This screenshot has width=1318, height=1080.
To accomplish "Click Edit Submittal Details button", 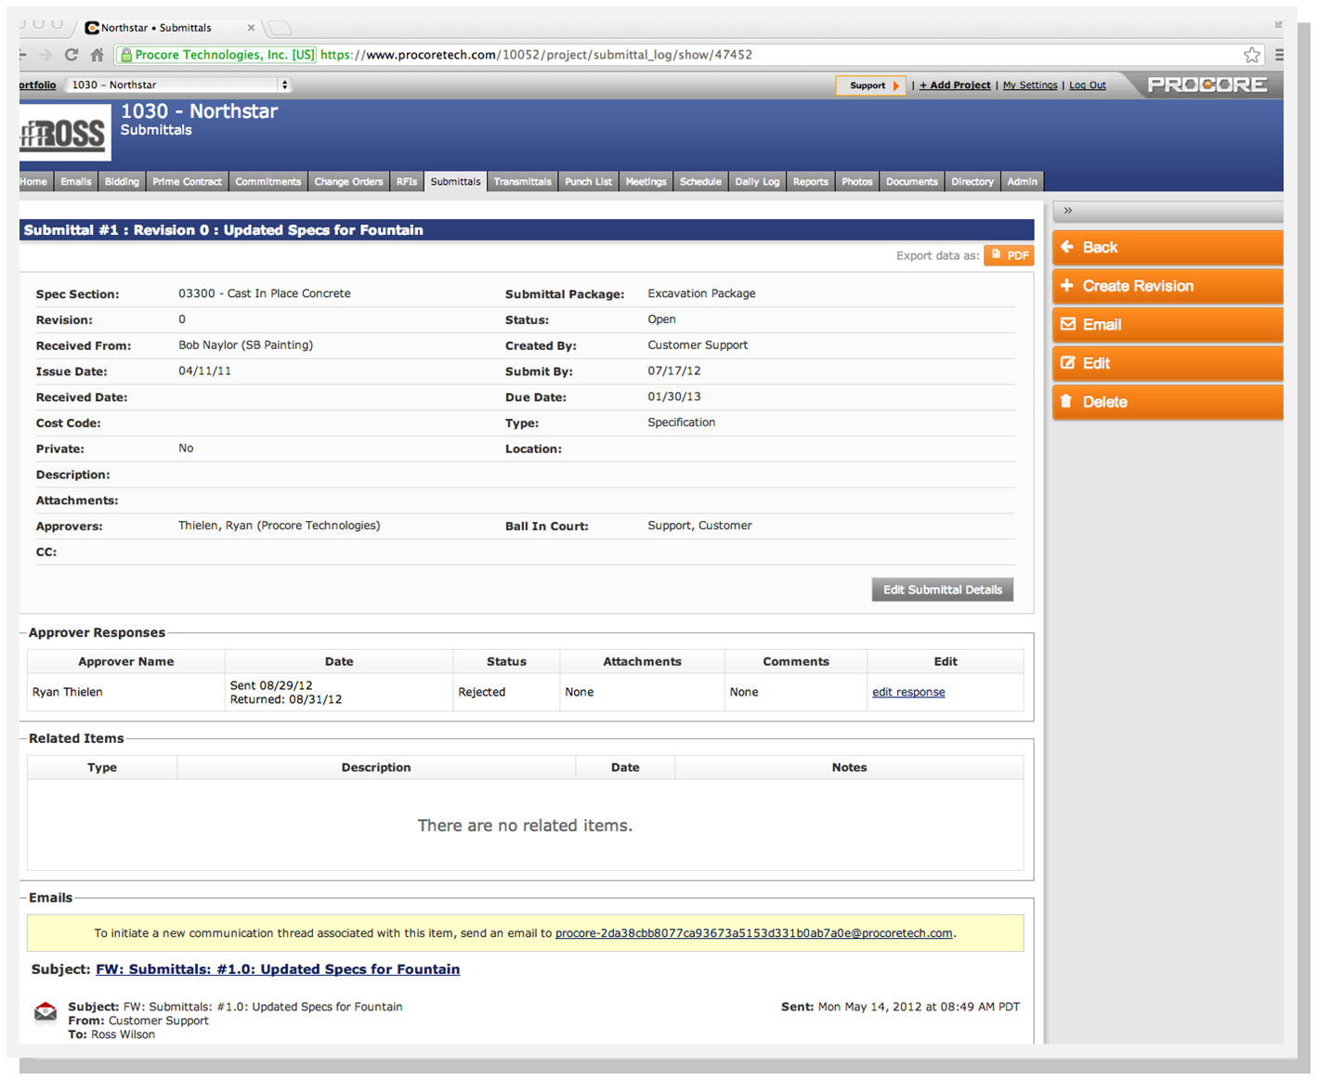I will 942,590.
